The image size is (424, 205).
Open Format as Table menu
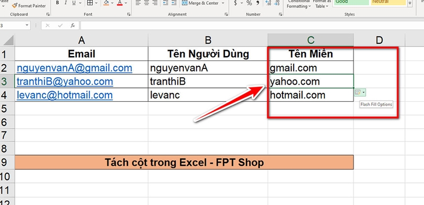[x=322, y=4]
